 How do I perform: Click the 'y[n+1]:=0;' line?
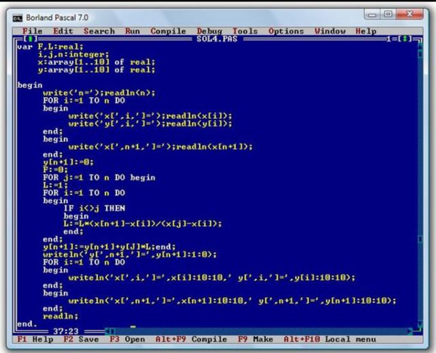pyautogui.click(x=68, y=163)
